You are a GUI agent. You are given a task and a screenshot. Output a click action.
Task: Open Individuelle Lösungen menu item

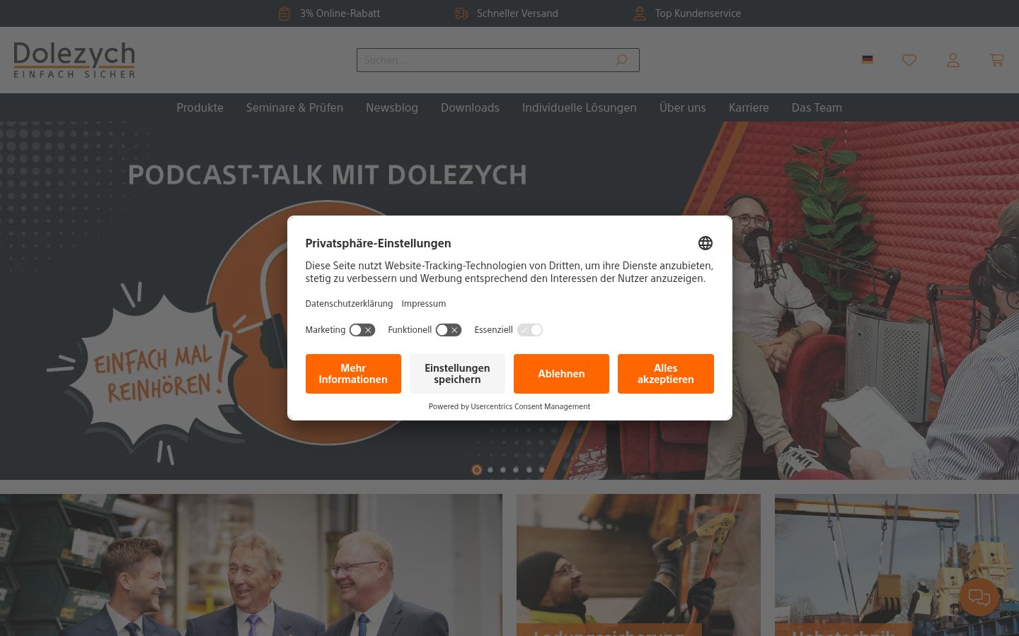[x=580, y=107]
